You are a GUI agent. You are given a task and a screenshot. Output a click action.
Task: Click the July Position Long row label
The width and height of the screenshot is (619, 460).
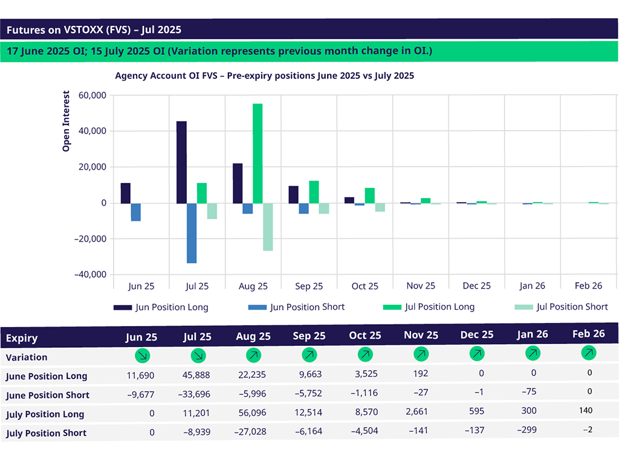[46, 414]
